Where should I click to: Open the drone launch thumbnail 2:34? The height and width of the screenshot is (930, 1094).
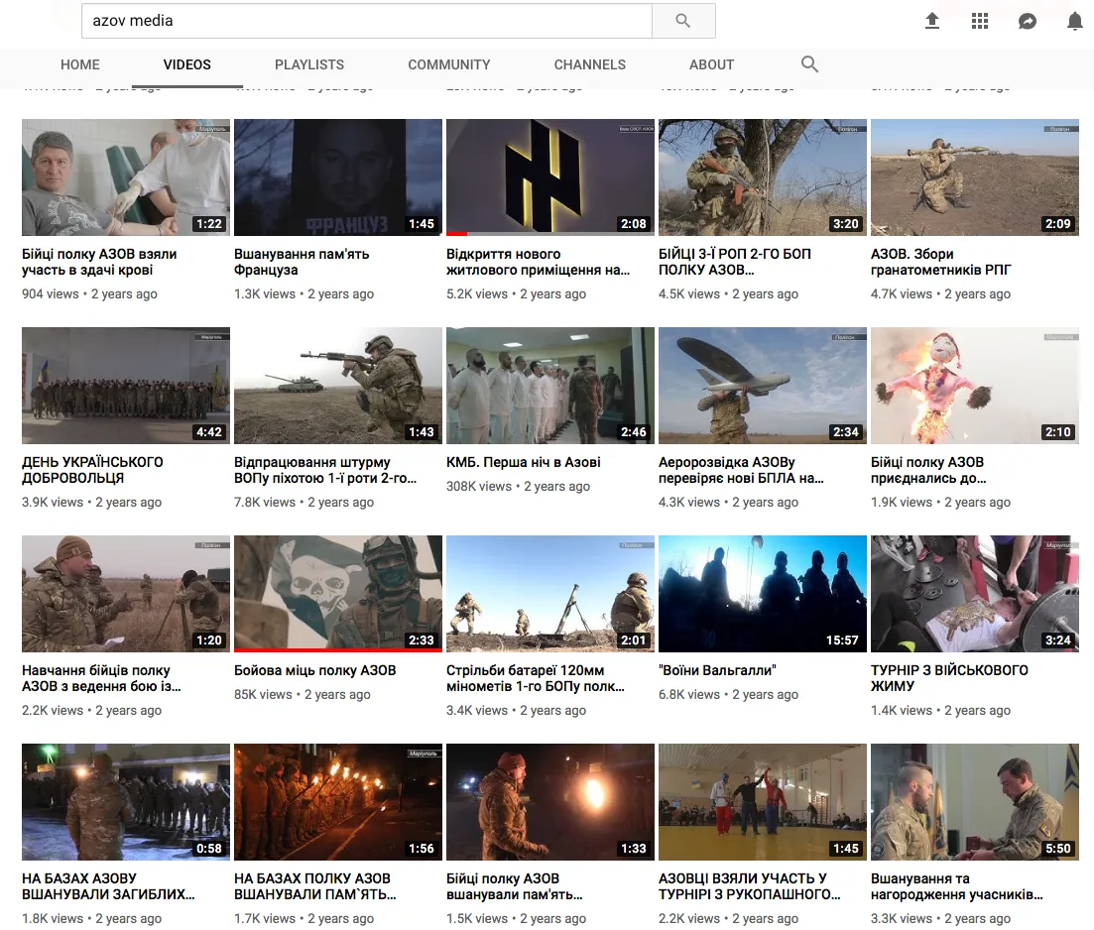(x=763, y=385)
